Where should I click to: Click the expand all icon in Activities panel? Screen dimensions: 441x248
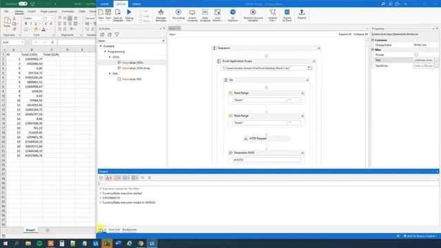point(102,34)
